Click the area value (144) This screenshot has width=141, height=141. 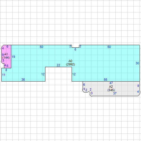(x=6, y=58)
